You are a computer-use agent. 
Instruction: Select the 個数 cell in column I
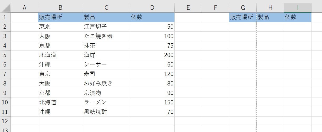point(298,17)
